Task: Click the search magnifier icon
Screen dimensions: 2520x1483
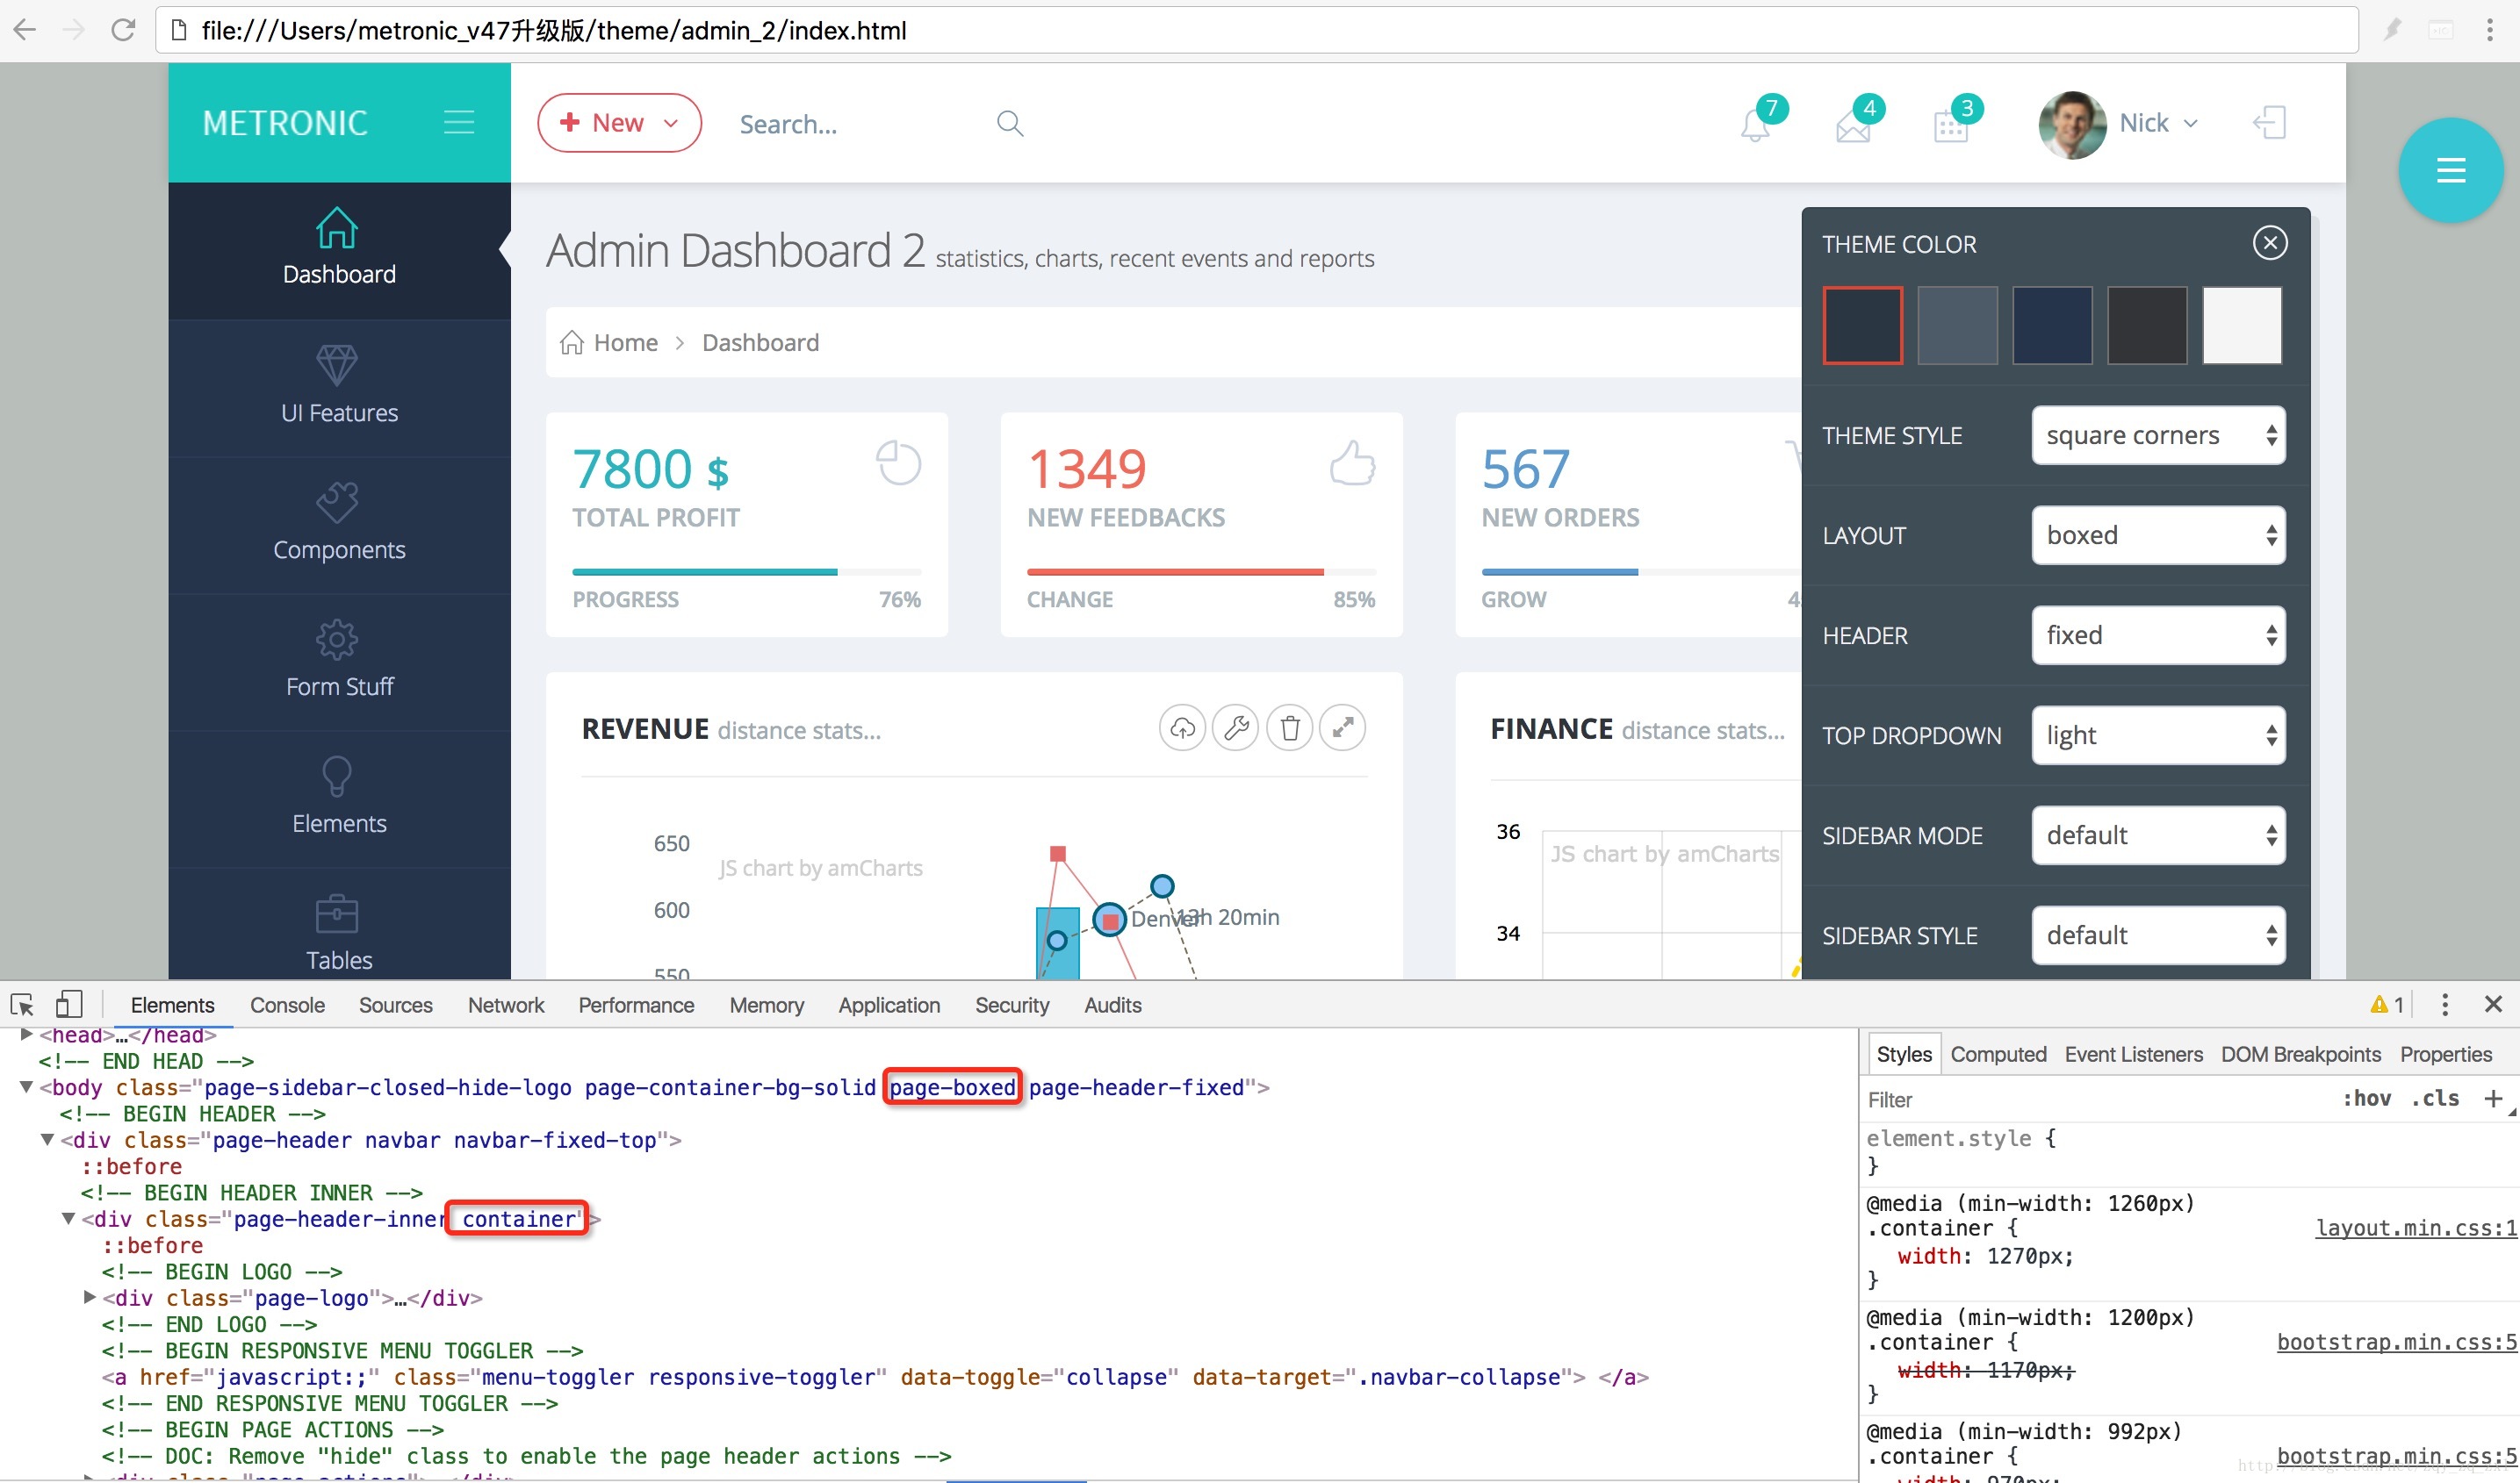Action: [1010, 123]
